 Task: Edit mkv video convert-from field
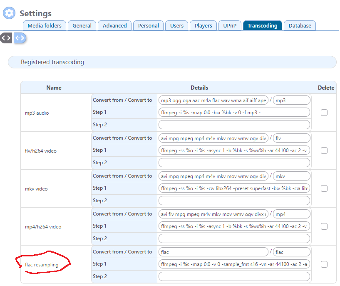tap(213, 176)
